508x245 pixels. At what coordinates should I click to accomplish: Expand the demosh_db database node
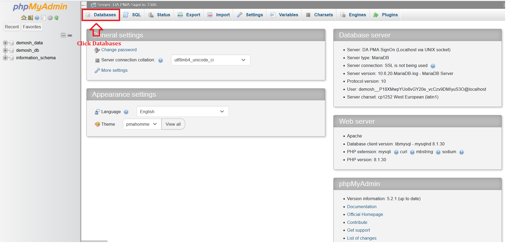pos(5,50)
